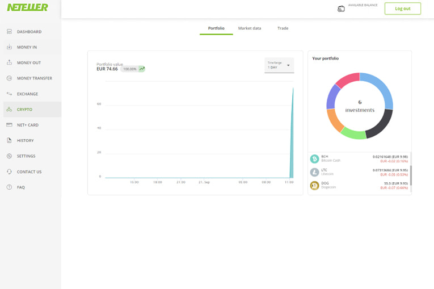Open the Settings gear icon
The height and width of the screenshot is (289, 434).
point(9,156)
